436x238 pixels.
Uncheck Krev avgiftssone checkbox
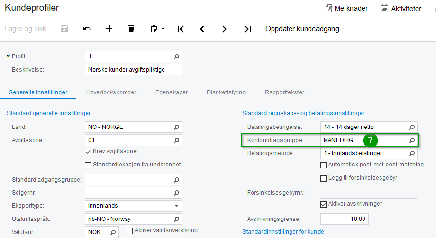[x=88, y=152]
